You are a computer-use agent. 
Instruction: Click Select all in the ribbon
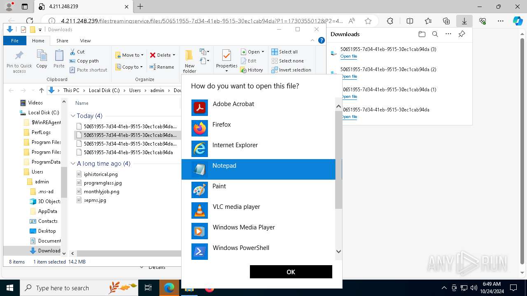(284, 52)
